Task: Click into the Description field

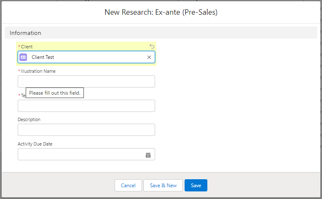Action: (86, 130)
